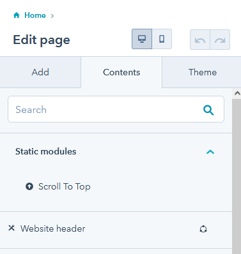Switch to the Theme tab
This screenshot has height=254, width=241.
click(203, 72)
